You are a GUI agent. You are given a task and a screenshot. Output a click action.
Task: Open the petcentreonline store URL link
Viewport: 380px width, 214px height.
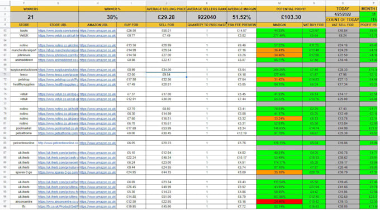tap(58, 143)
